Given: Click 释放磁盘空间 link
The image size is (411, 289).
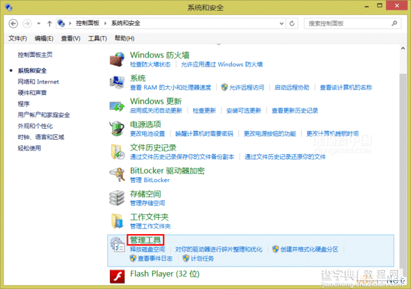Looking at the screenshot, I should pyautogui.click(x=147, y=249).
